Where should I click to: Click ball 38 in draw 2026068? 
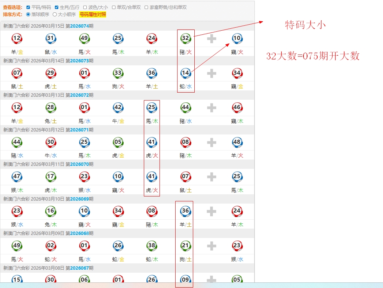click(x=151, y=245)
